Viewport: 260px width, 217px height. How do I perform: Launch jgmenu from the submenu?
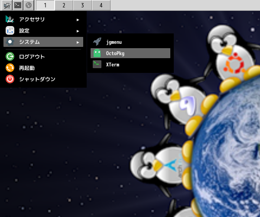point(130,42)
